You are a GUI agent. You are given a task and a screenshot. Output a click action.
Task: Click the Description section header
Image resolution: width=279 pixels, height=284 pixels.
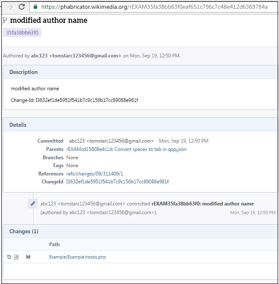24,72
